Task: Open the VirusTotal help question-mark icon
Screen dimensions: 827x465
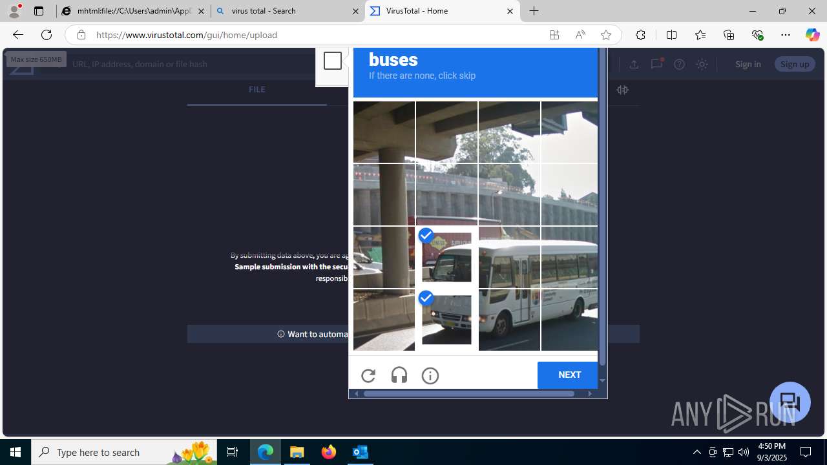Action: 679,64
